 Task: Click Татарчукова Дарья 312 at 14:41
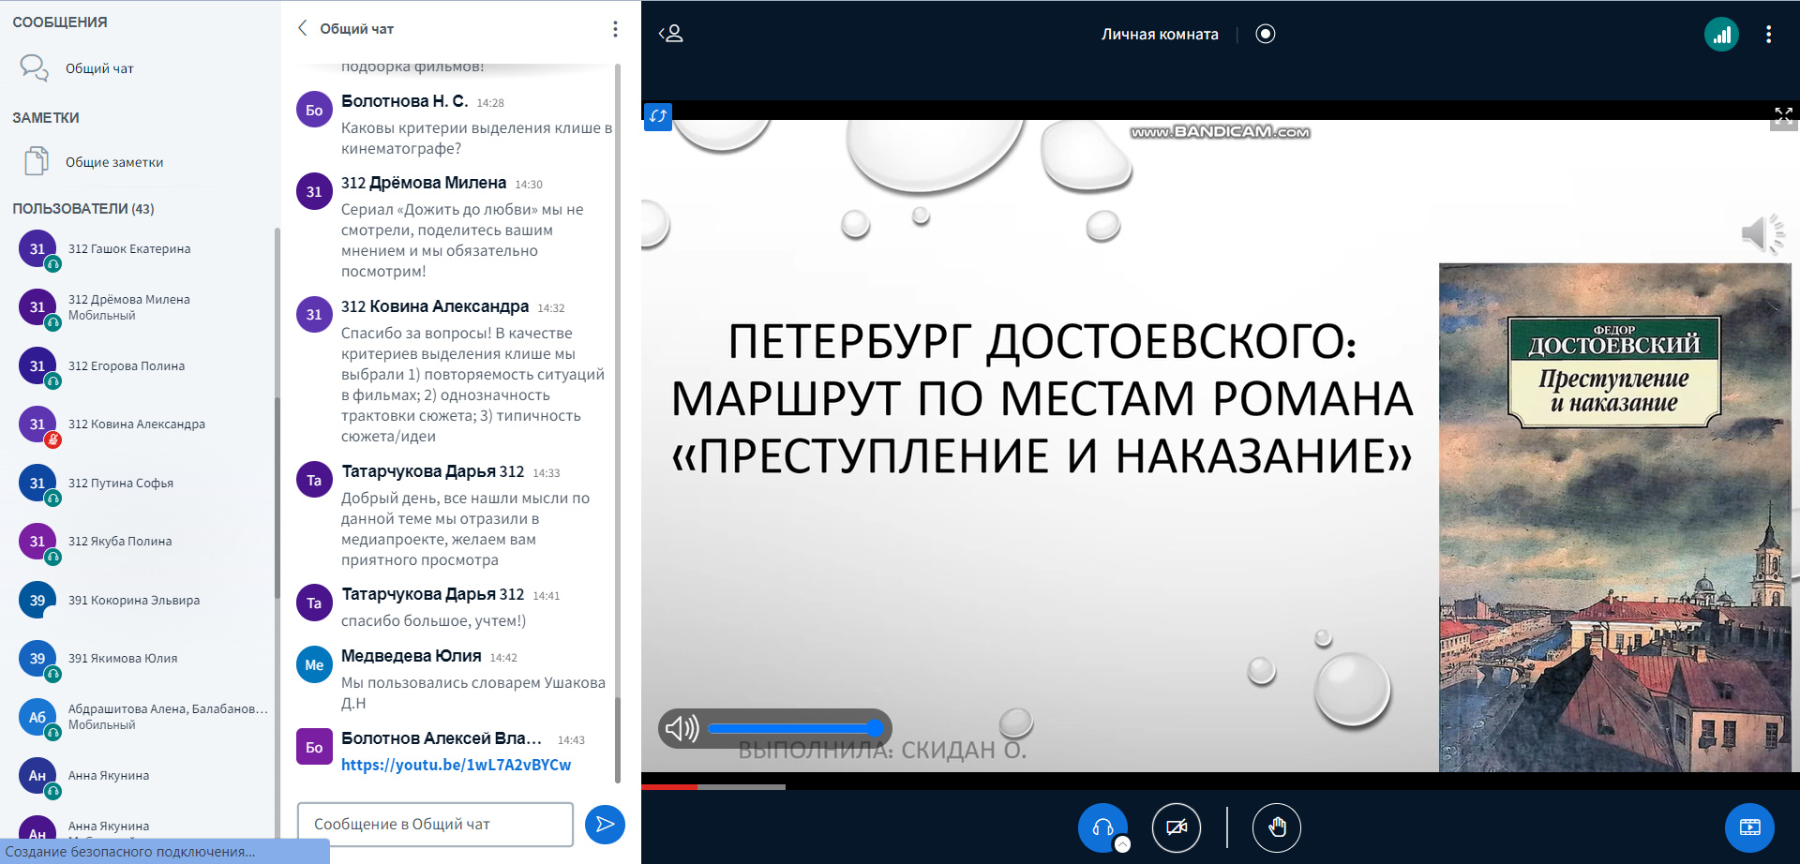pyautogui.click(x=433, y=594)
